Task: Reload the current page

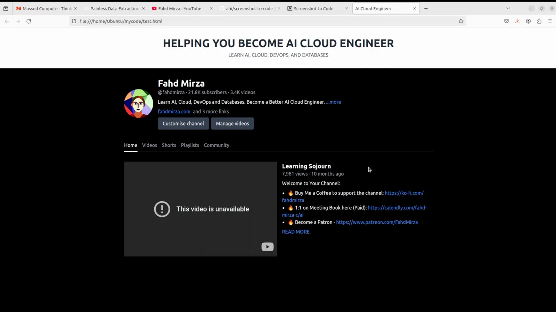Action: tap(29, 21)
